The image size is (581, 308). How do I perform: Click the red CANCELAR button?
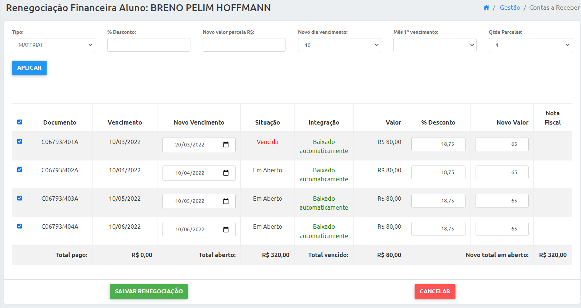[x=435, y=291]
